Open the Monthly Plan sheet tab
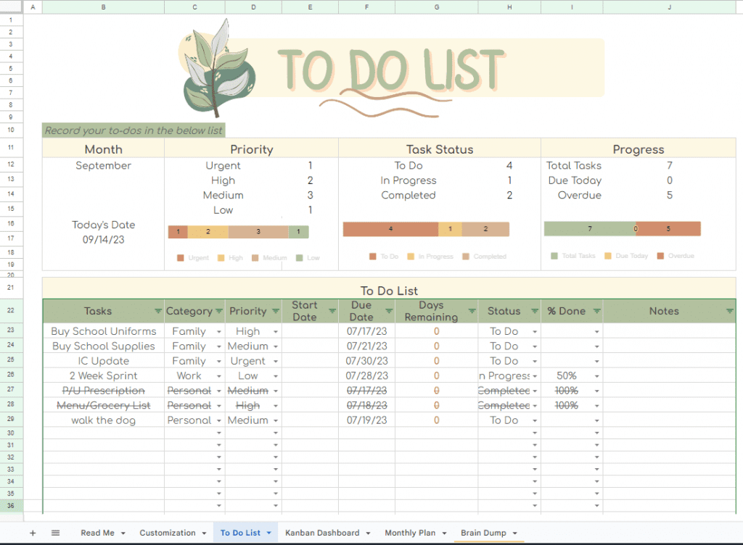 coord(410,533)
